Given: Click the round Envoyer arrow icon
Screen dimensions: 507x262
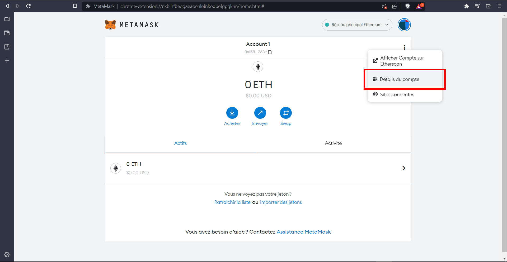Looking at the screenshot, I should pos(260,113).
